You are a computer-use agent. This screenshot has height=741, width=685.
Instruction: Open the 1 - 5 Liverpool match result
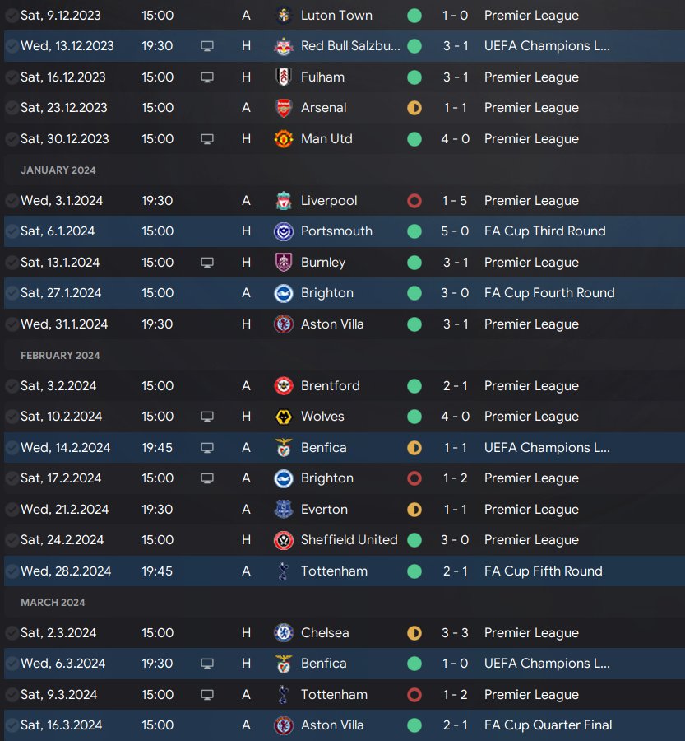point(455,201)
